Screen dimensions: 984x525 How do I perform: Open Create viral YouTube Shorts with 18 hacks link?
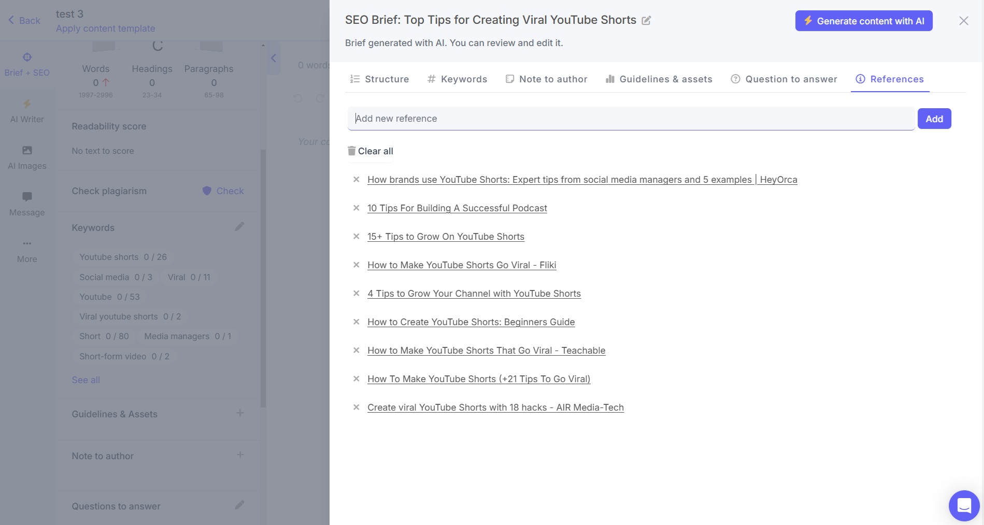(495, 407)
